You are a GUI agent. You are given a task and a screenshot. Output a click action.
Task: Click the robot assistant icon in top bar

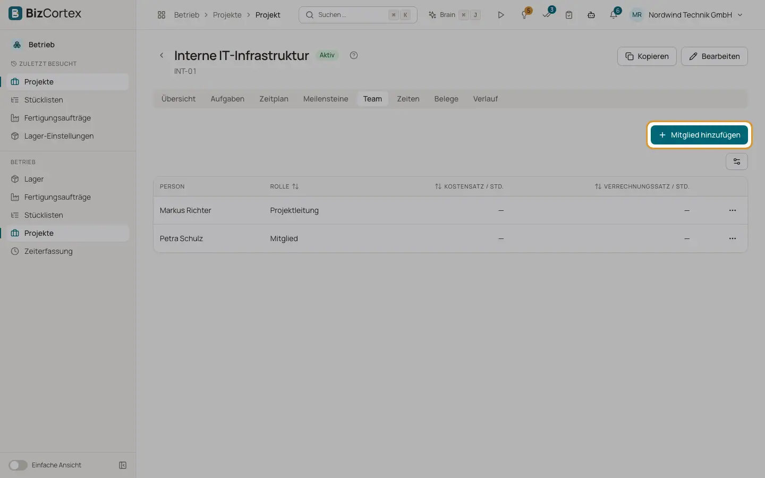tap(591, 15)
